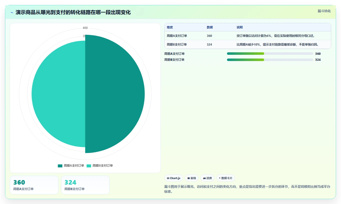Select the Chart.js tag chip
The width and height of the screenshot is (341, 204).
(174, 178)
